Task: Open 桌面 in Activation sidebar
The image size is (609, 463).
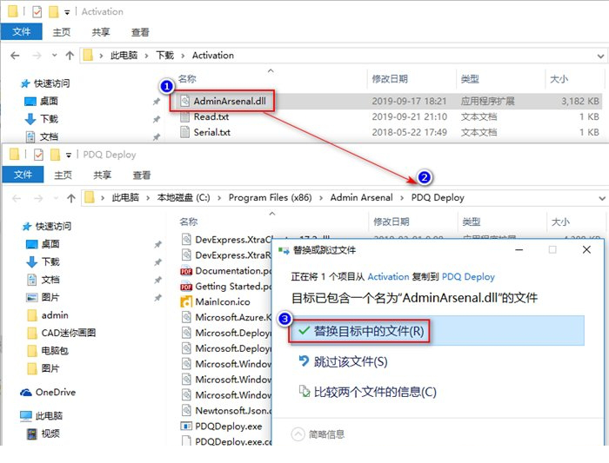Action: click(x=41, y=102)
